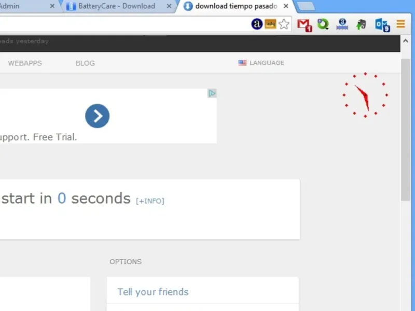Select the download tiempo pasado tab

pyautogui.click(x=236, y=6)
